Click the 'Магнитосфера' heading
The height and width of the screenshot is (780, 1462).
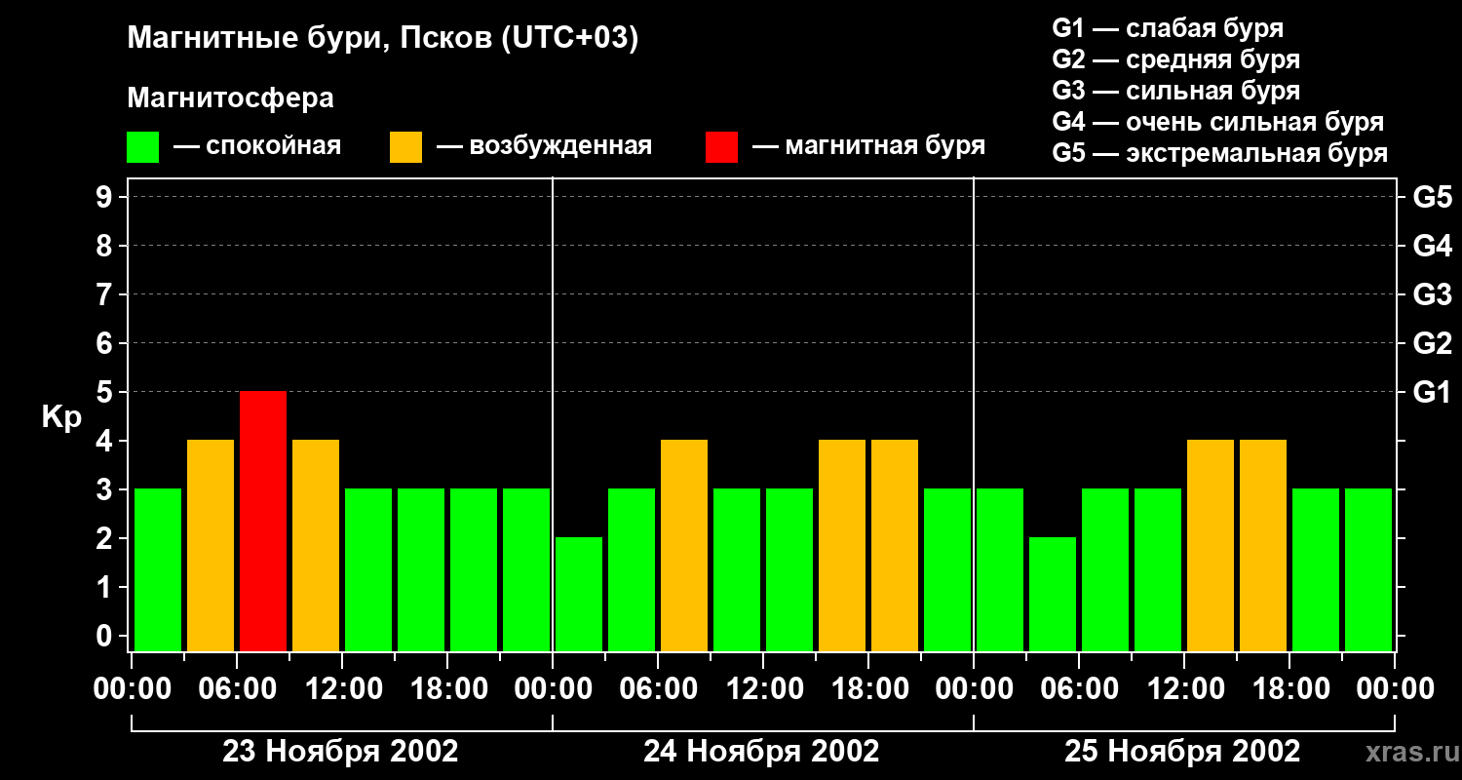click(230, 98)
